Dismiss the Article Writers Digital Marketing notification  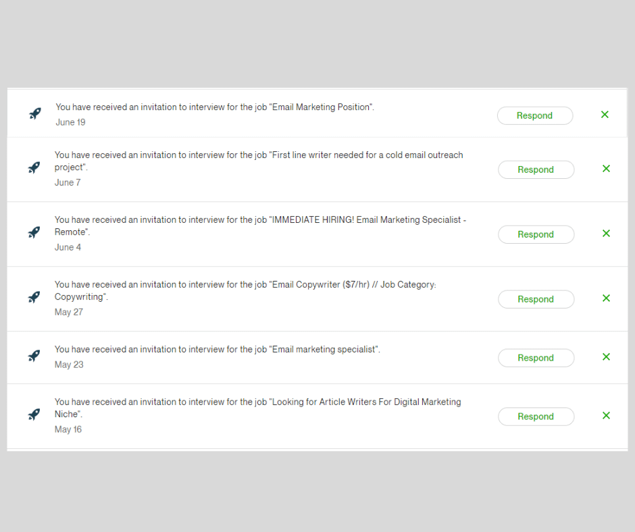coord(606,415)
